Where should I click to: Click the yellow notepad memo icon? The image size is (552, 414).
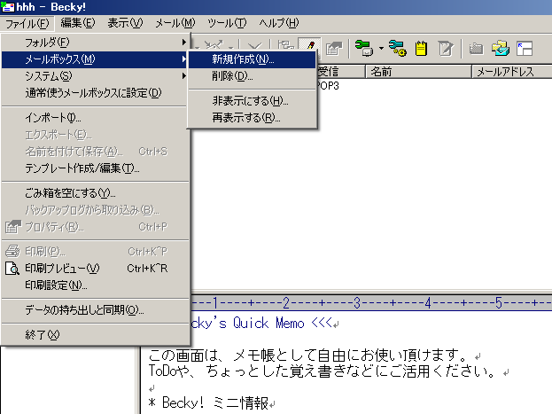pos(421,48)
